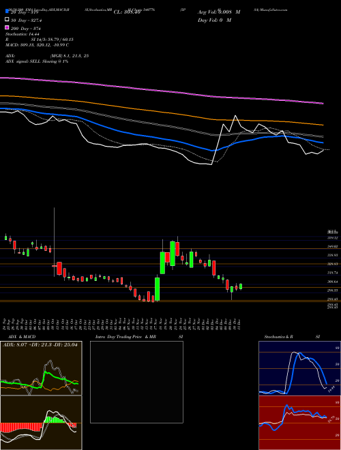
Task: Click the thick blue 20-day average line
Action: point(161,138)
